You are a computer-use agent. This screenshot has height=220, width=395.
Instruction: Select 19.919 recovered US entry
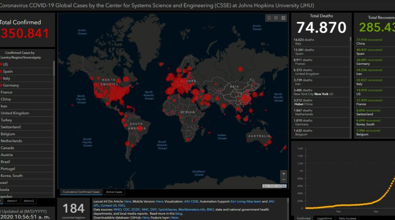[375, 92]
